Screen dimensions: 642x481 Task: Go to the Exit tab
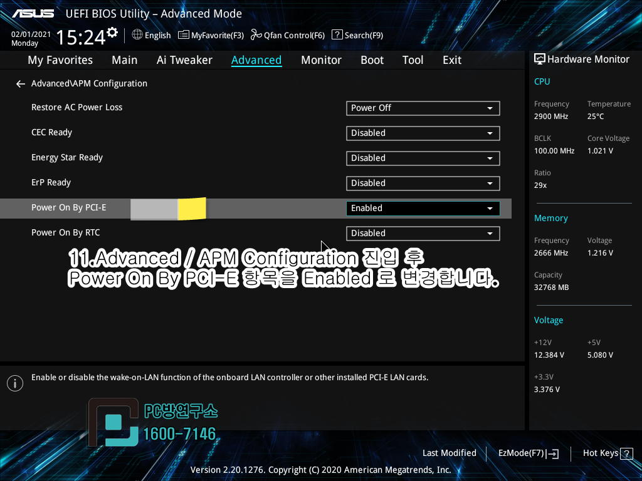[452, 60]
